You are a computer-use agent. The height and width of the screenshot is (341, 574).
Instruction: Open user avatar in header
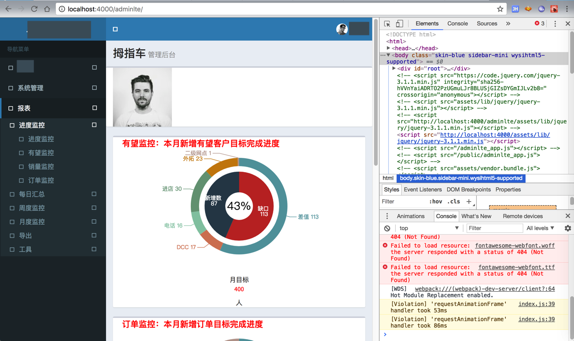[342, 29]
